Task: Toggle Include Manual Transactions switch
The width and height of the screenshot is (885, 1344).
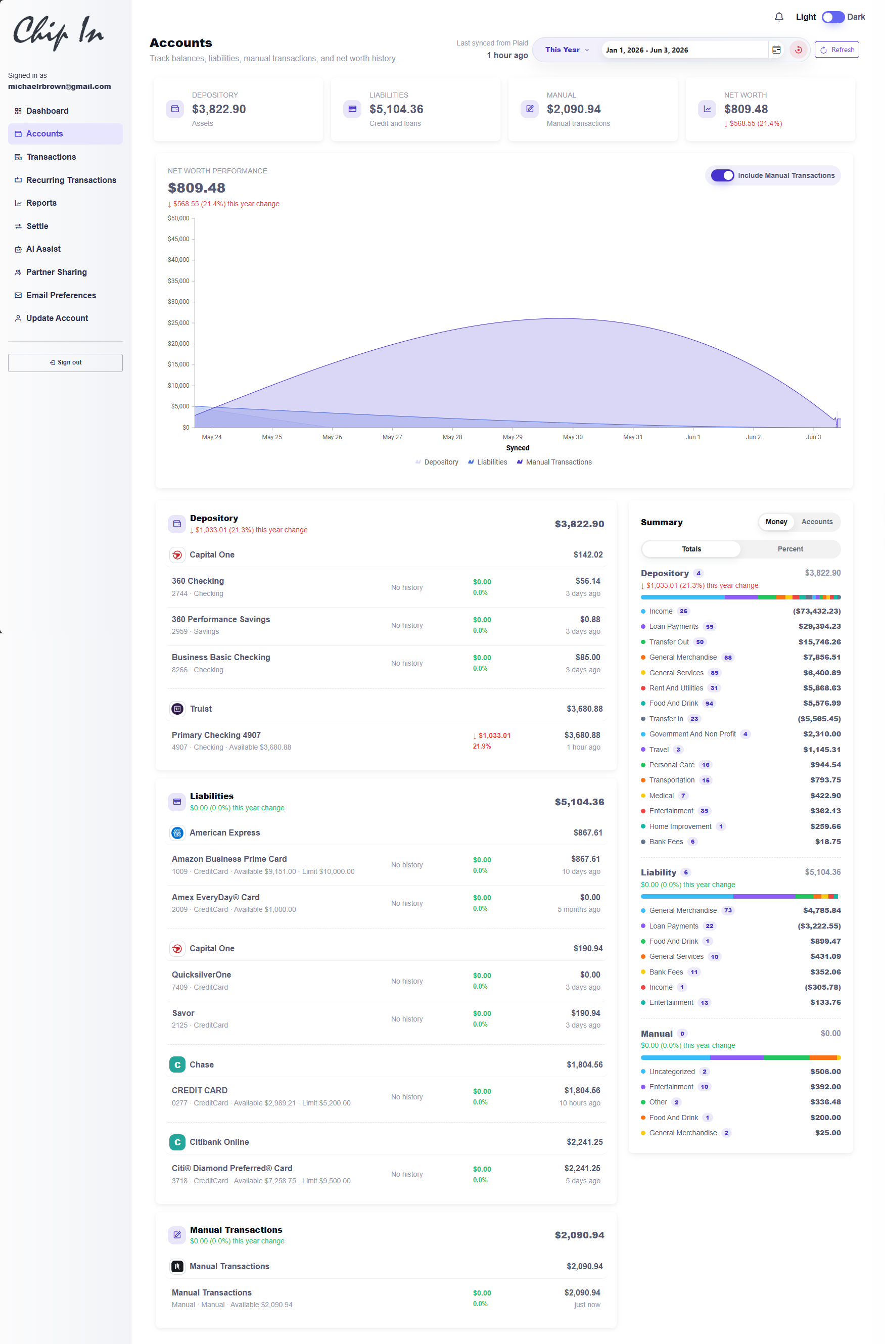Action: [722, 175]
